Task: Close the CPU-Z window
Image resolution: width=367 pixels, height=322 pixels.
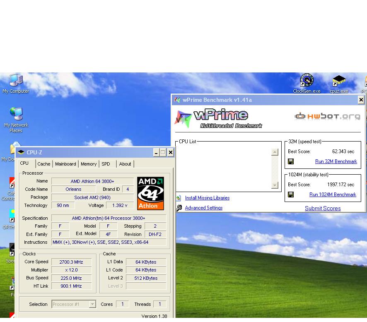Action: pyautogui.click(x=171, y=153)
